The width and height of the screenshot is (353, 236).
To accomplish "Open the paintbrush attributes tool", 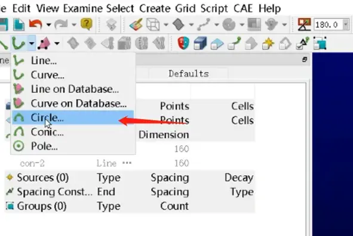I will pos(136,24).
